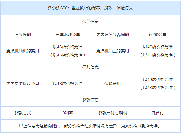Select the 5000公里 value cell
The image size is (181, 133).
158,35
